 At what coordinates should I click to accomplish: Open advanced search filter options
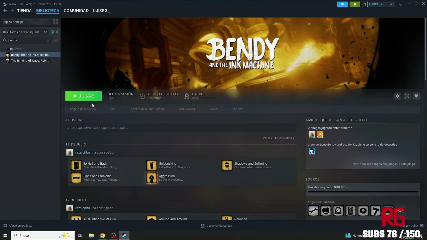pos(56,40)
